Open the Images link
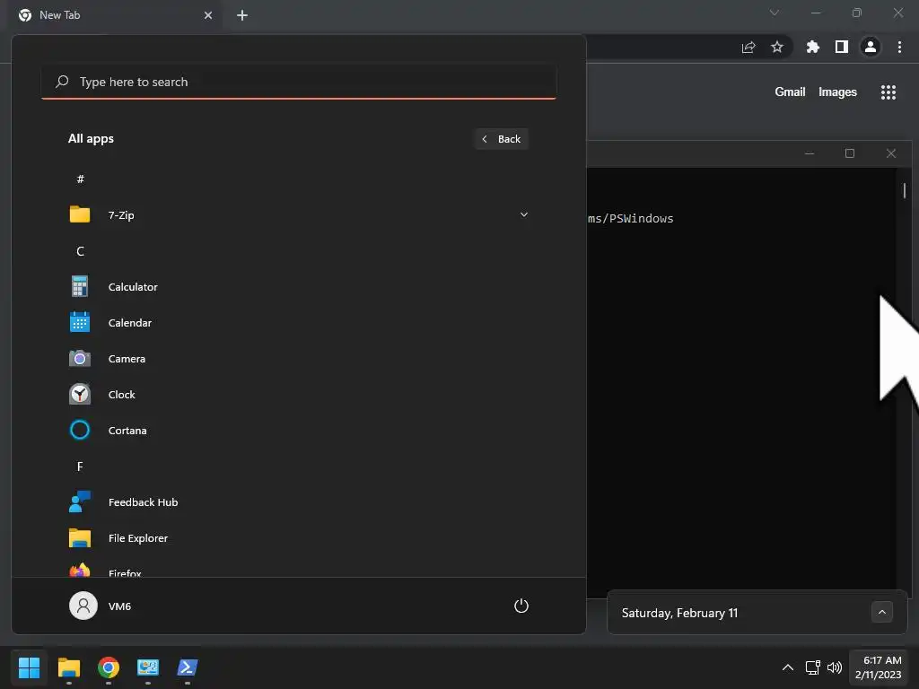The width and height of the screenshot is (919, 689). 837,92
